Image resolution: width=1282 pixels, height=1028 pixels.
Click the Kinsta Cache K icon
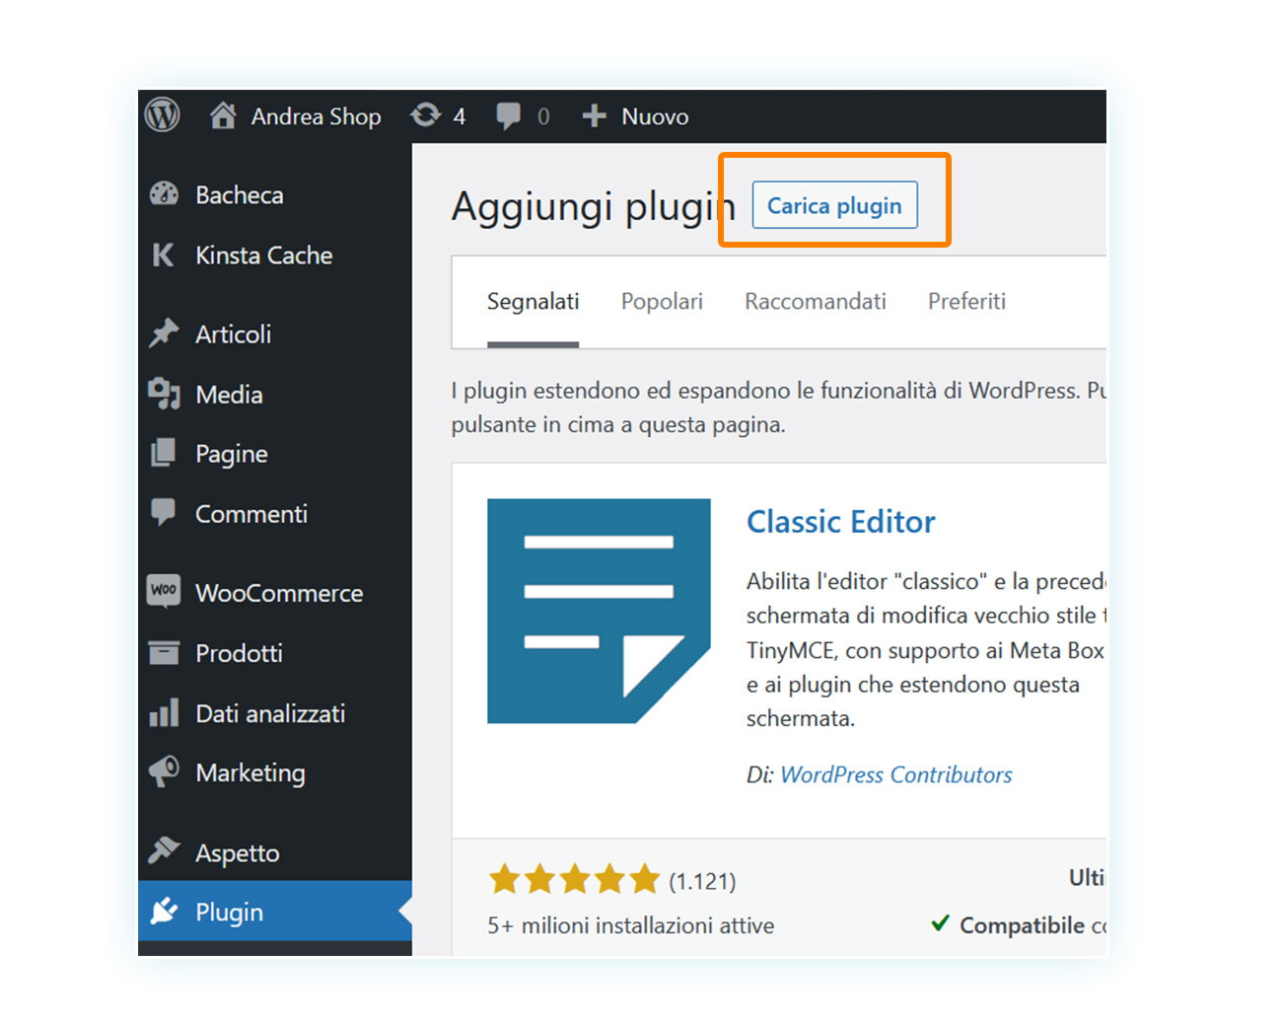[164, 255]
